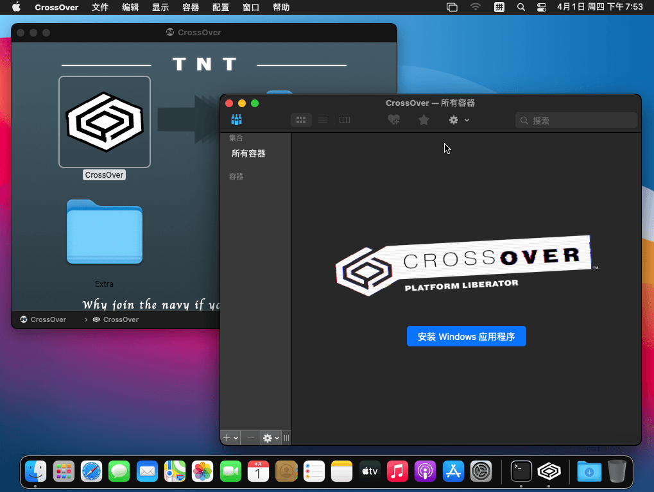This screenshot has height=492, width=654.
Task: Click CrossOver volume in the path bar
Action: coord(43,319)
